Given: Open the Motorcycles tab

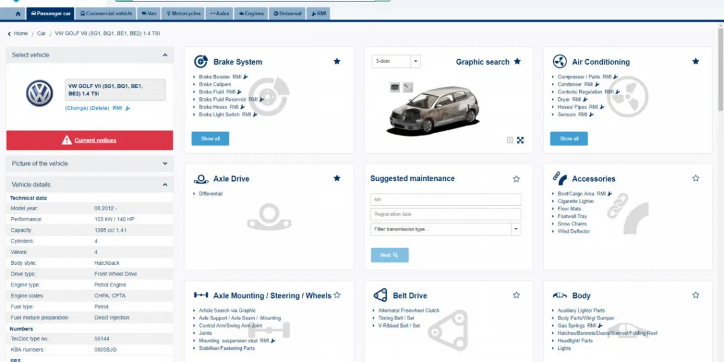Looking at the screenshot, I should coord(183,14).
